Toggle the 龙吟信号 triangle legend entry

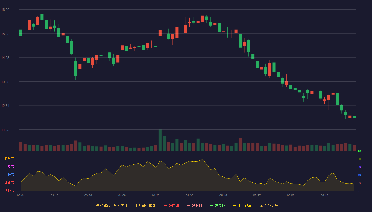pos(269,206)
